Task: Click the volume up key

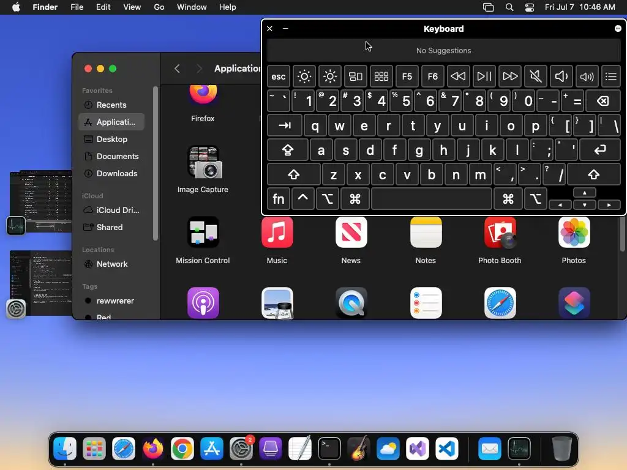Action: pyautogui.click(x=587, y=76)
